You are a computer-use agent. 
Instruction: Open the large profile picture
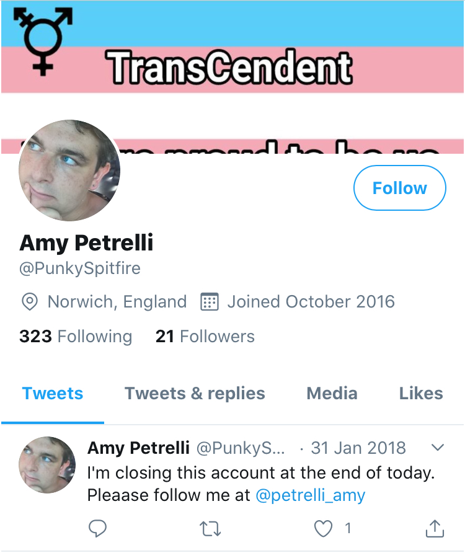point(69,170)
